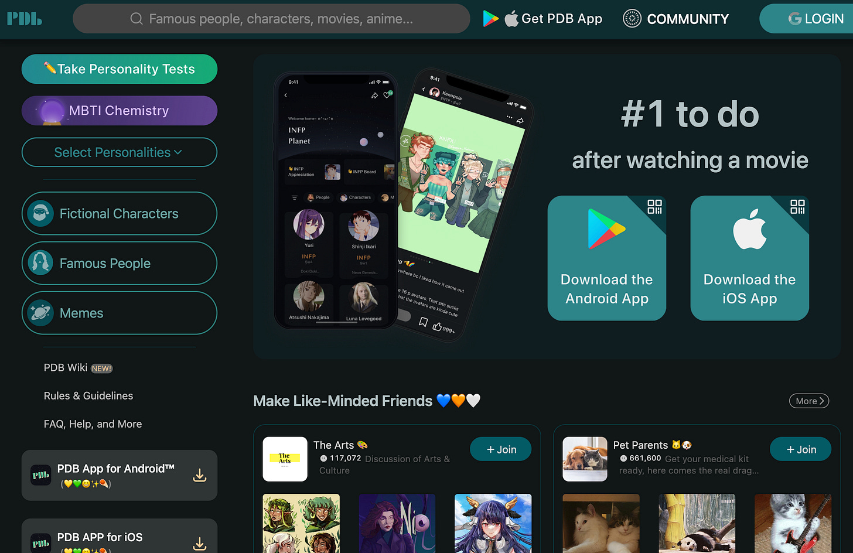Viewport: 853px width, 553px height.
Task: Open the Famous People category
Action: [120, 264]
